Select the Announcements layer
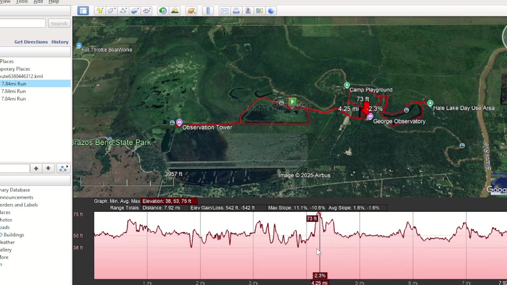This screenshot has height=285, width=507. pyautogui.click(x=17, y=197)
